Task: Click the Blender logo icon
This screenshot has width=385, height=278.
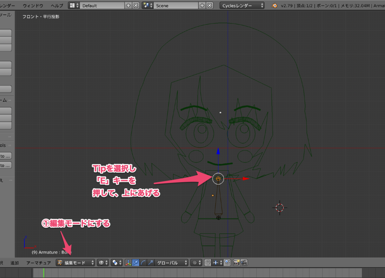Action: 274,5
